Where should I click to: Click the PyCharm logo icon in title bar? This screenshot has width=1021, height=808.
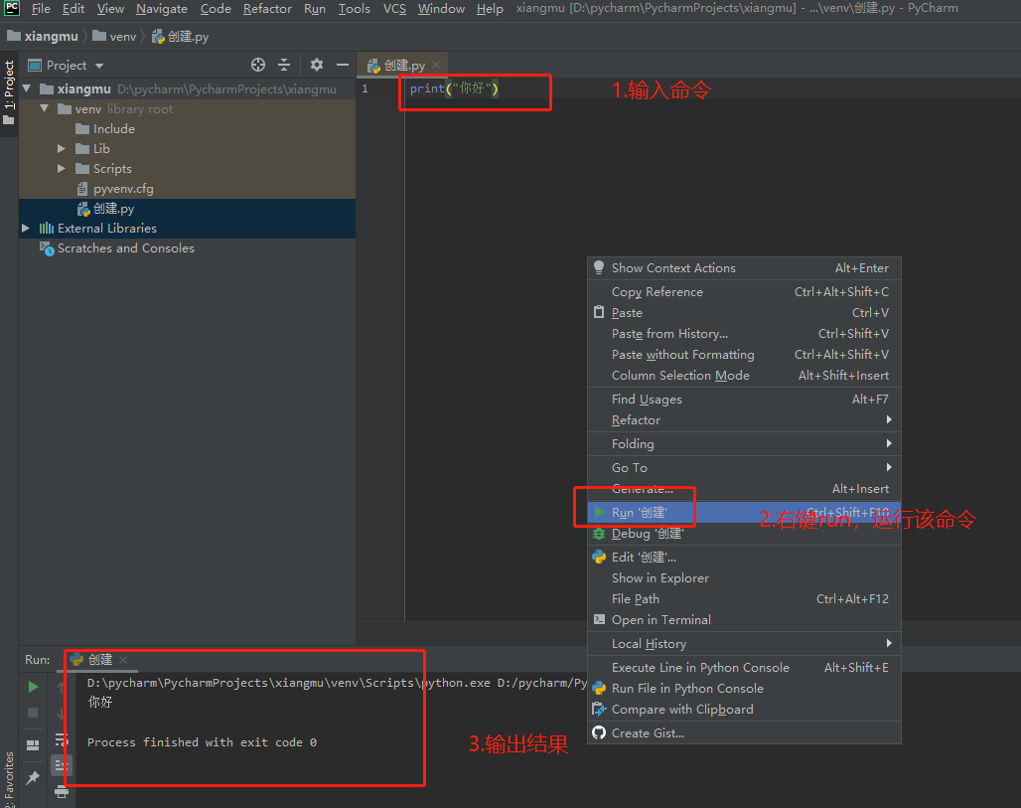click(x=12, y=8)
